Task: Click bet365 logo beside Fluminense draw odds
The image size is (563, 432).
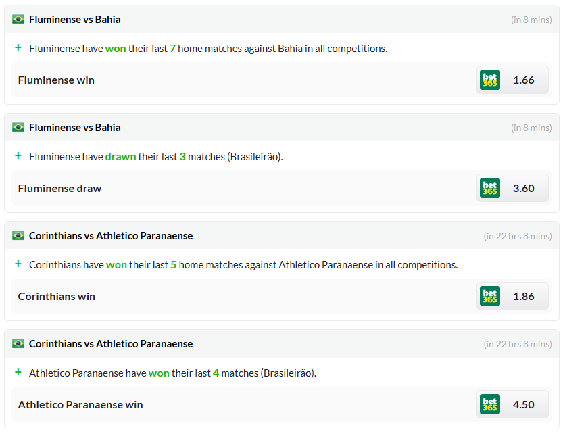Action: pos(490,188)
